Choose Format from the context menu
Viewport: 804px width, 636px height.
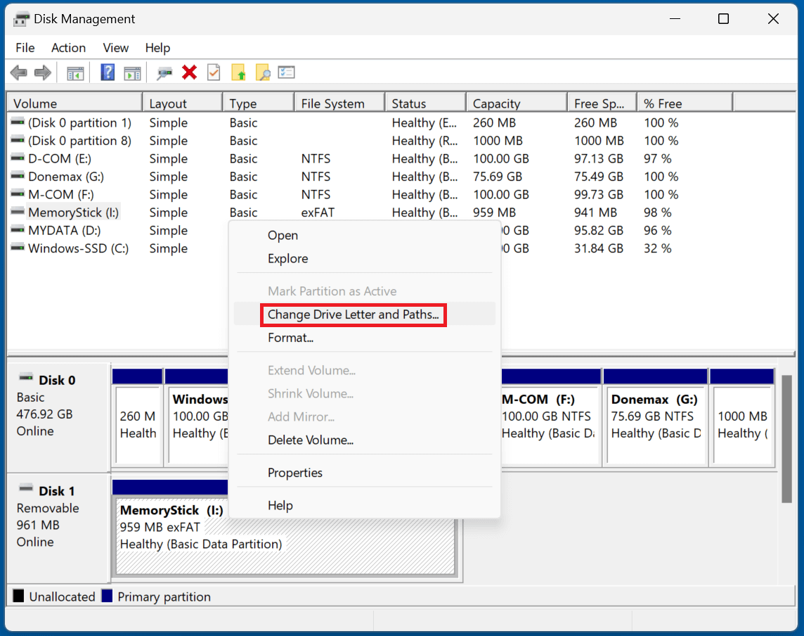(290, 338)
